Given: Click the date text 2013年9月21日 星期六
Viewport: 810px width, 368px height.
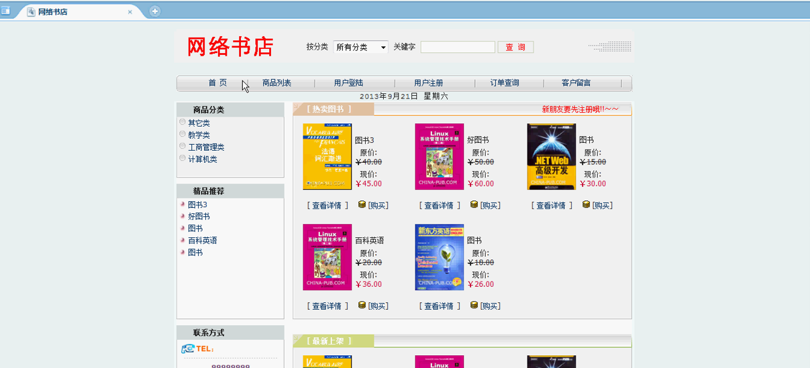Looking at the screenshot, I should [x=404, y=97].
